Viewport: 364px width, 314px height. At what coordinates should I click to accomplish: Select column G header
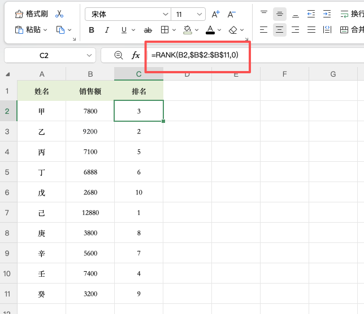click(333, 74)
